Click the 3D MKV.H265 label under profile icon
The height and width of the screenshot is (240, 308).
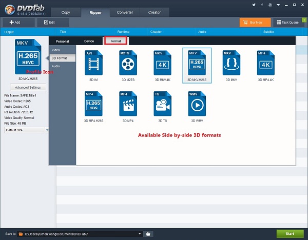28,78
